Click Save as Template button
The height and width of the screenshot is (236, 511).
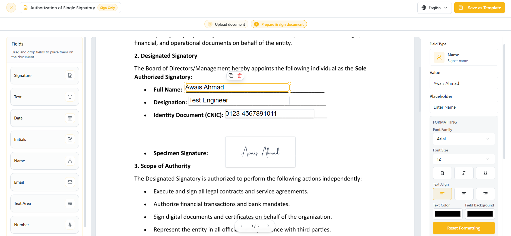pos(480,8)
